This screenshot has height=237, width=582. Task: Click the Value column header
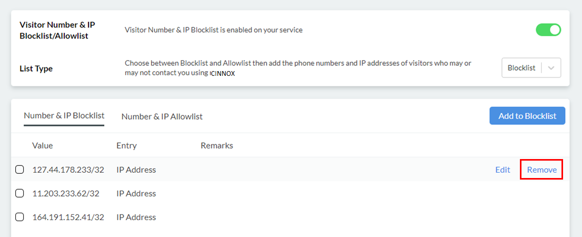click(43, 145)
